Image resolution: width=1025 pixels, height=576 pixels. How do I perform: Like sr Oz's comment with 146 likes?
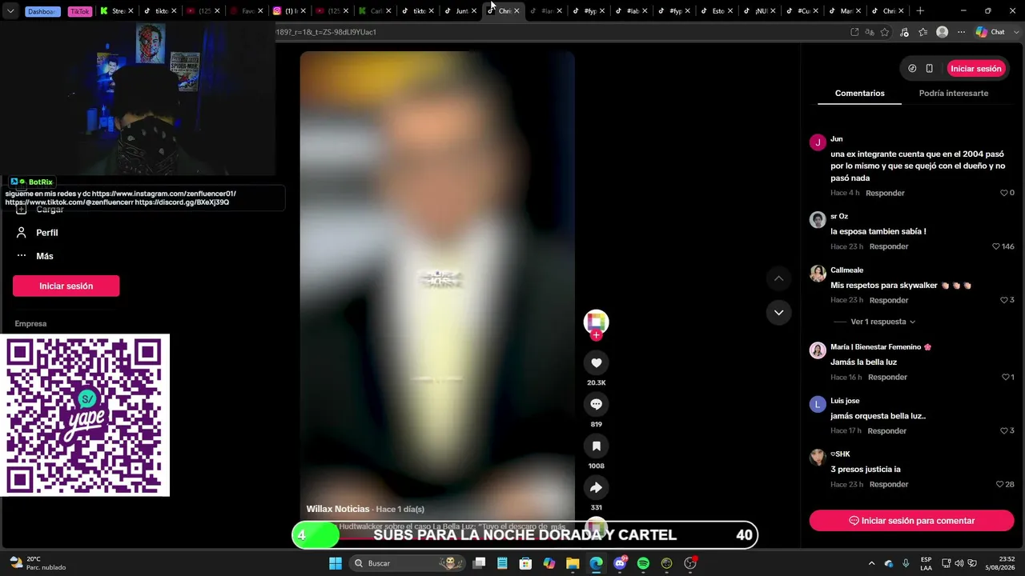click(x=996, y=246)
